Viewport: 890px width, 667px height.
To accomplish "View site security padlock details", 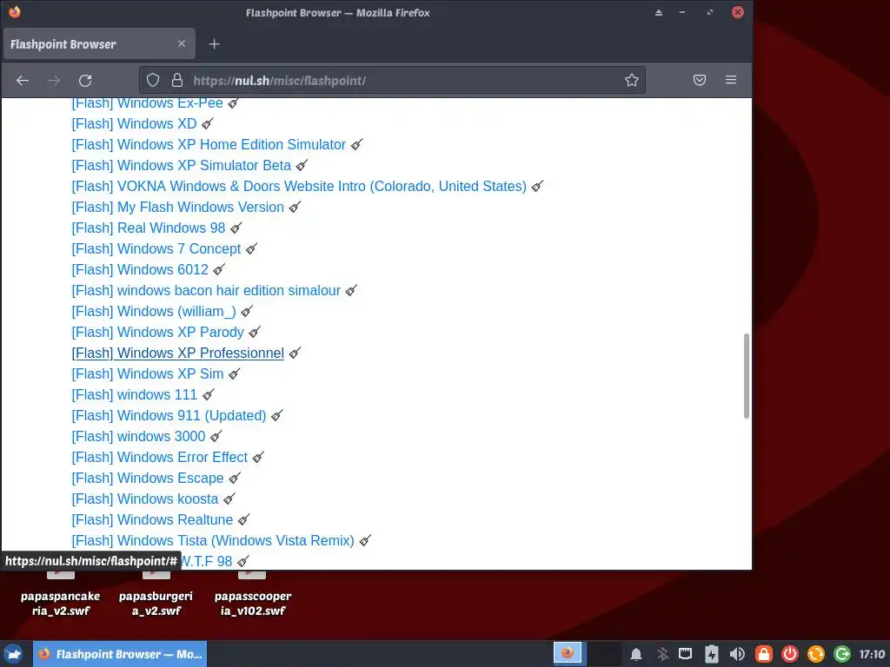I will 177,80.
